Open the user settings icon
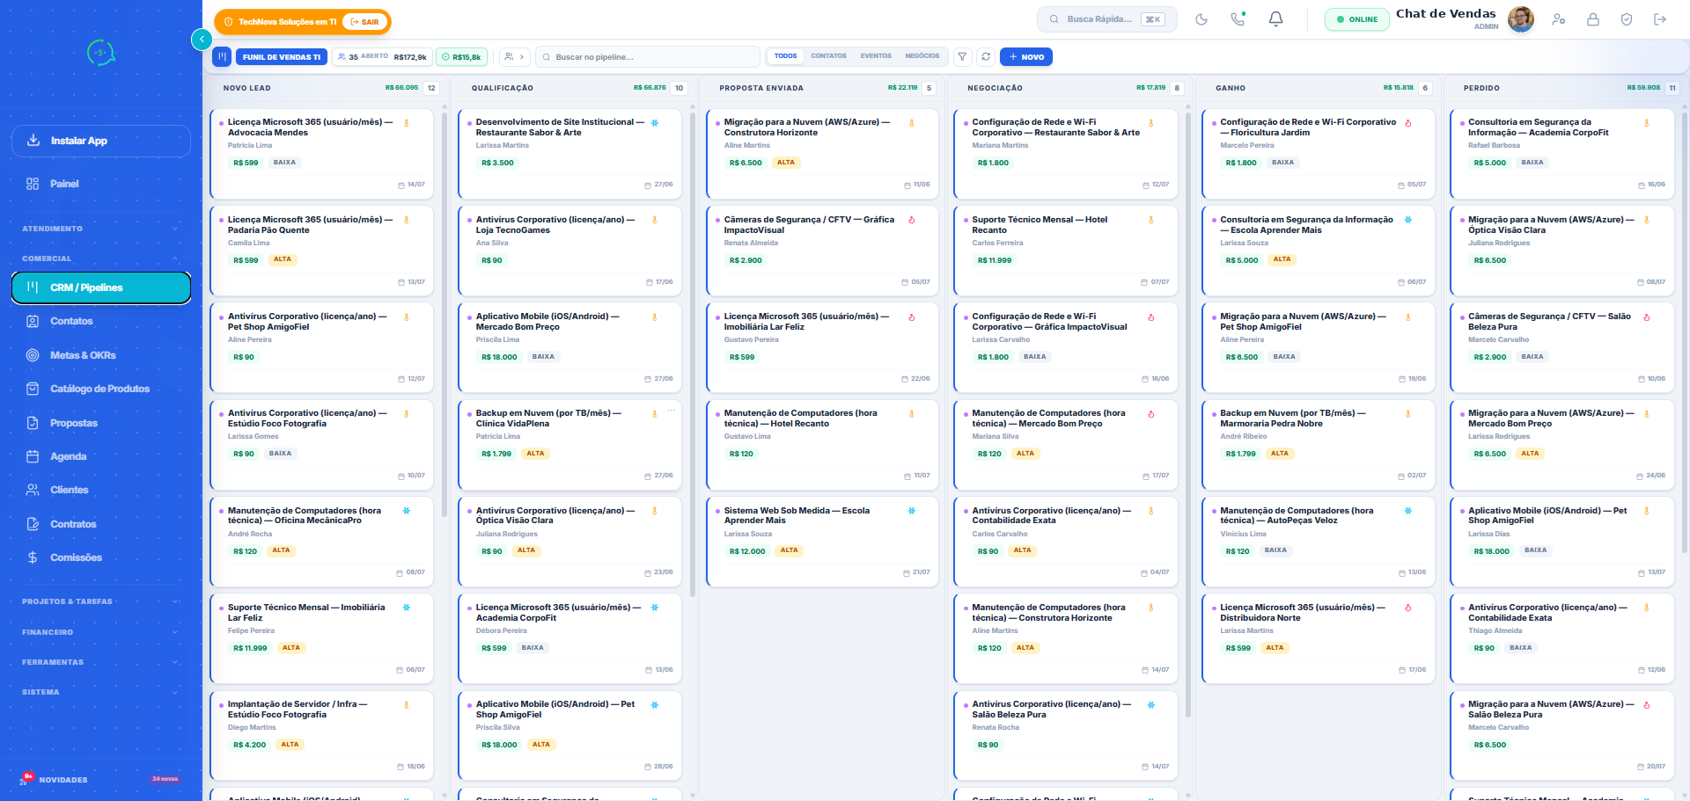This screenshot has height=801, width=1690. 1559,19
